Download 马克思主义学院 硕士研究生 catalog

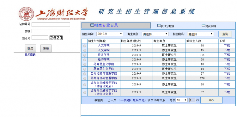point(227,69)
